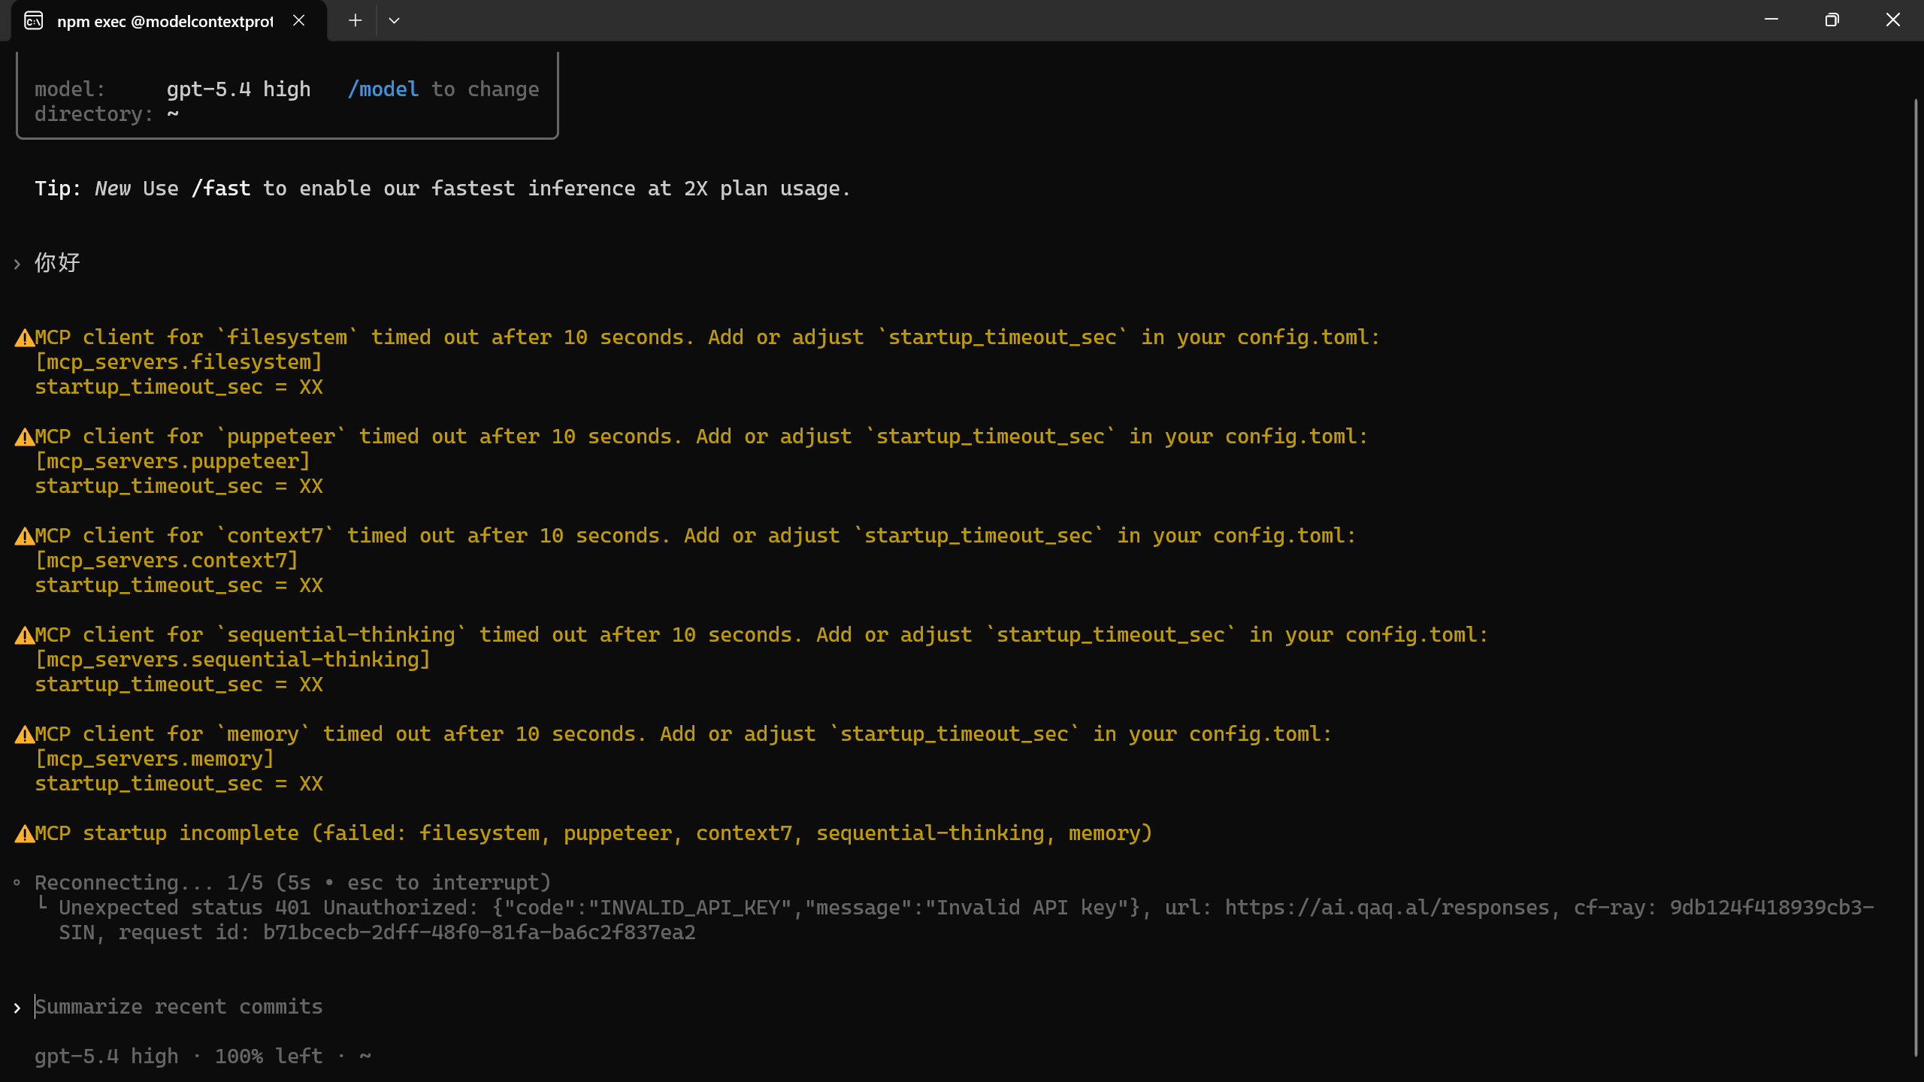Click the 'Reconnecting... 1/5' status line
This screenshot has width=1924, height=1082.
292,883
